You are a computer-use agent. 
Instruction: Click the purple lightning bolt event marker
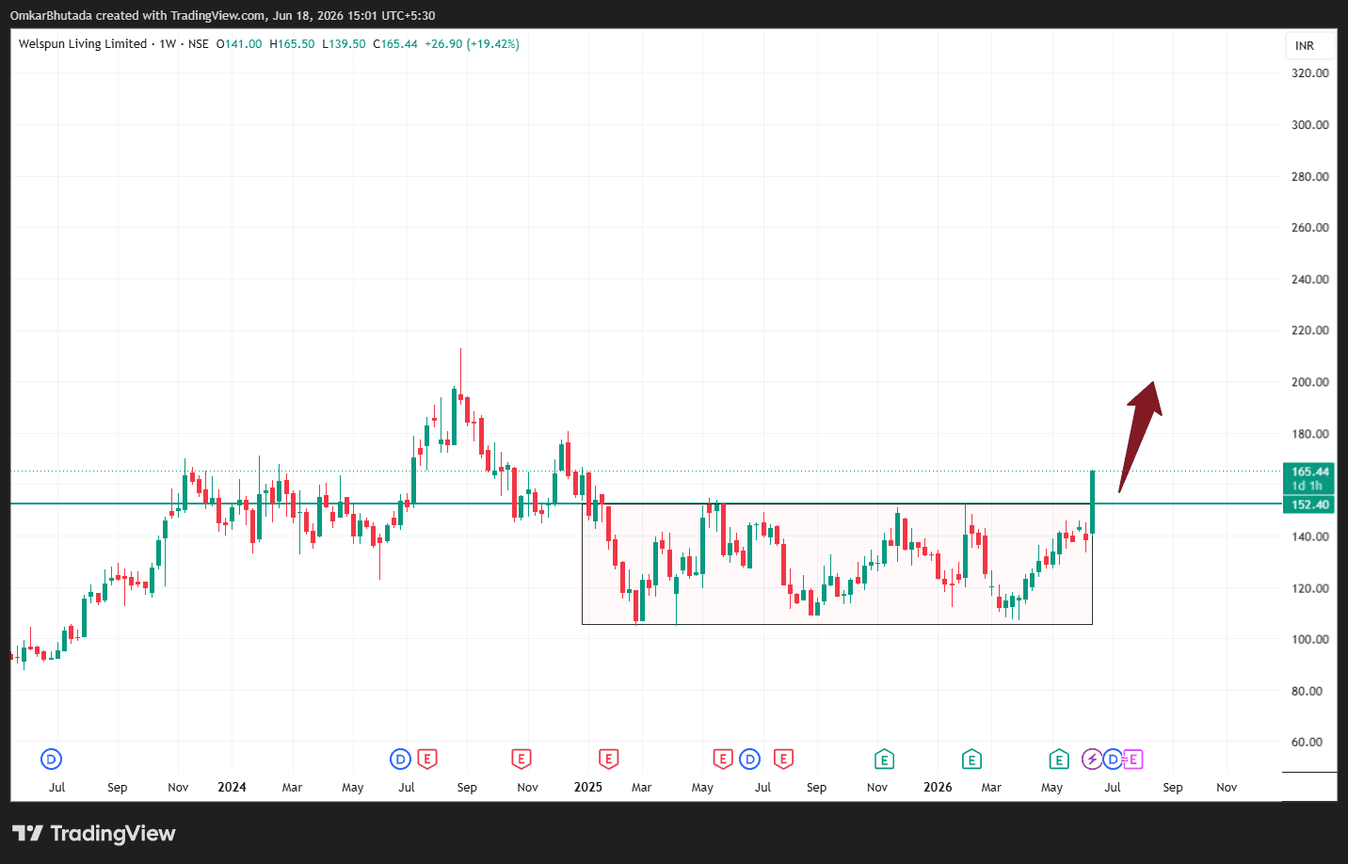1092,759
